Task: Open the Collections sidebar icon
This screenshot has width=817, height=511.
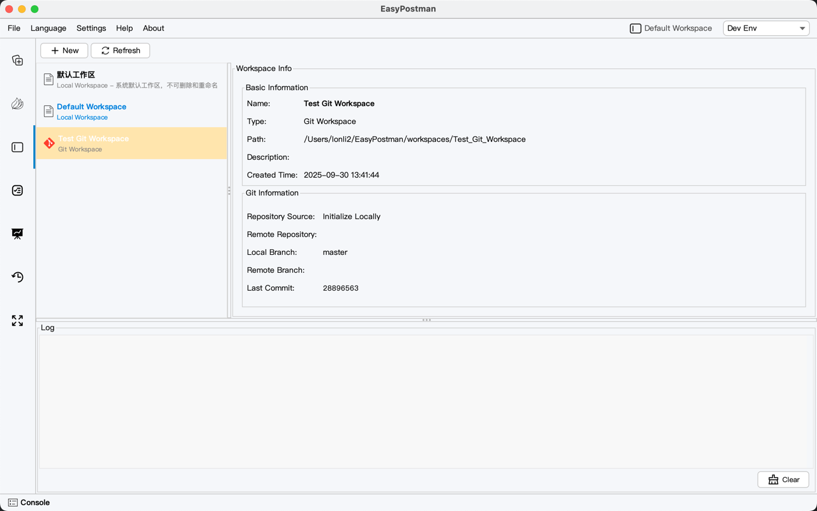Action: [x=17, y=60]
